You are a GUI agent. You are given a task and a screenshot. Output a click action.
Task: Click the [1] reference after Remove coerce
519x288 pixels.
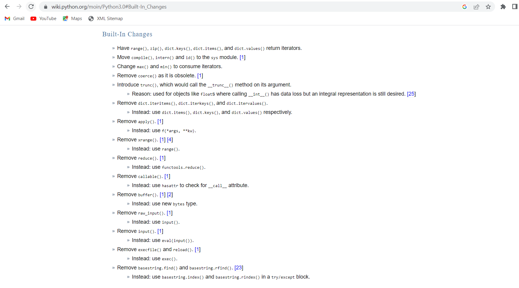(x=200, y=76)
